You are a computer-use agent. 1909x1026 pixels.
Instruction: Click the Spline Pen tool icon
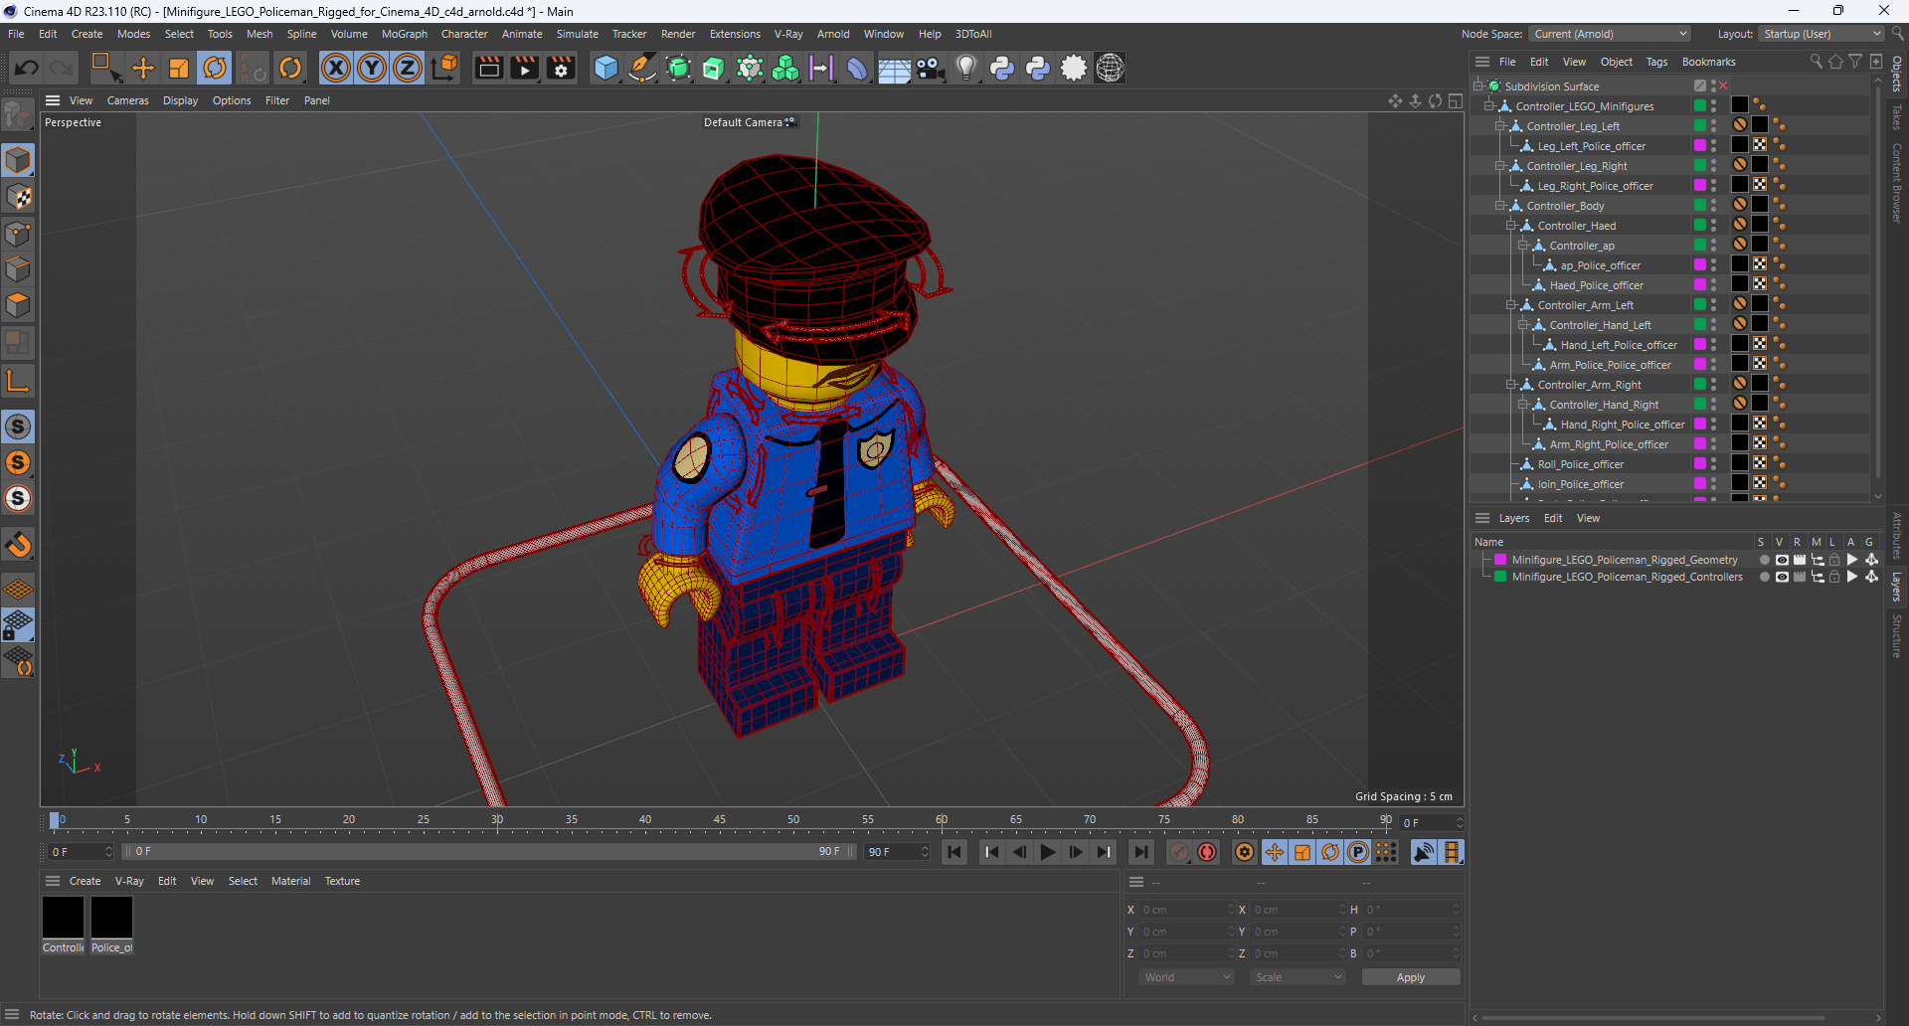click(x=642, y=68)
